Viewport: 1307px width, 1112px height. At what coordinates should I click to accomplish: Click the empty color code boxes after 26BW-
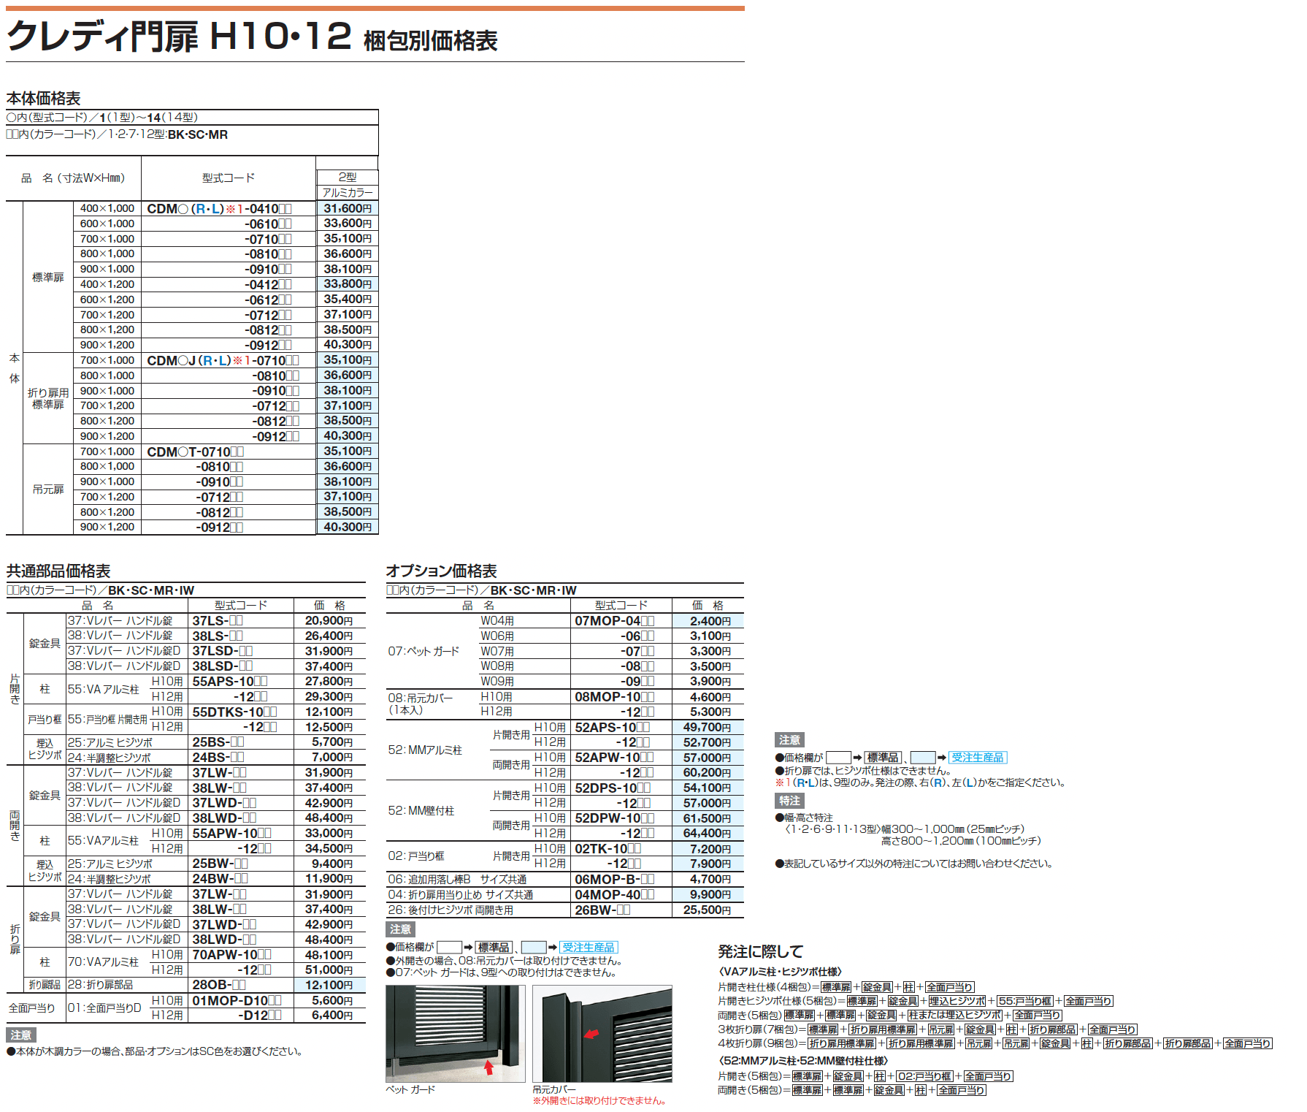(x=624, y=910)
